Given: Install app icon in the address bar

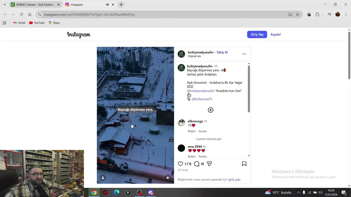Looking at the screenshot, I should click(290, 15).
